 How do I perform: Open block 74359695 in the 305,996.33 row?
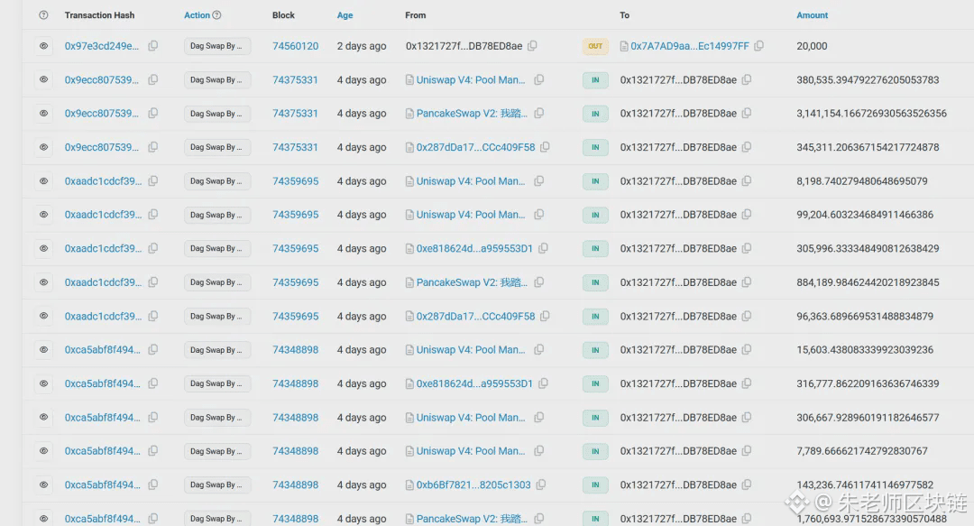(x=295, y=248)
